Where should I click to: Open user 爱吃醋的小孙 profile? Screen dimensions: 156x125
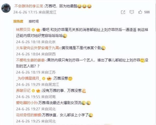[x=27, y=103]
